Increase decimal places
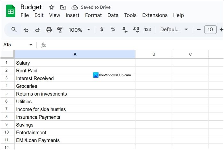224x150 pixels. click(136, 30)
